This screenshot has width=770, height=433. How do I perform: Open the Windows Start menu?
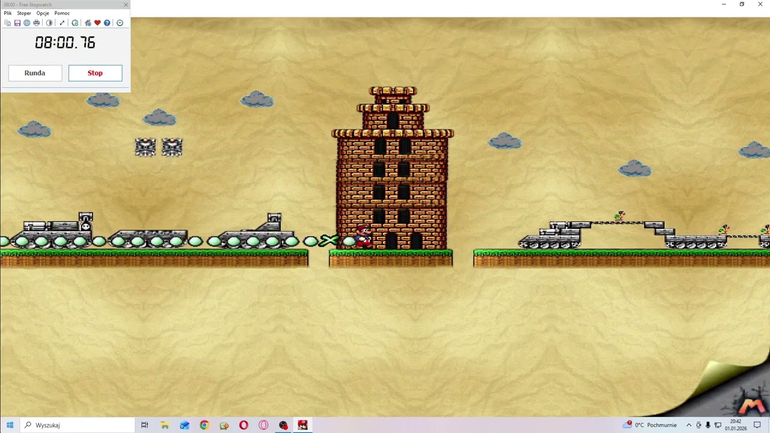(10, 425)
